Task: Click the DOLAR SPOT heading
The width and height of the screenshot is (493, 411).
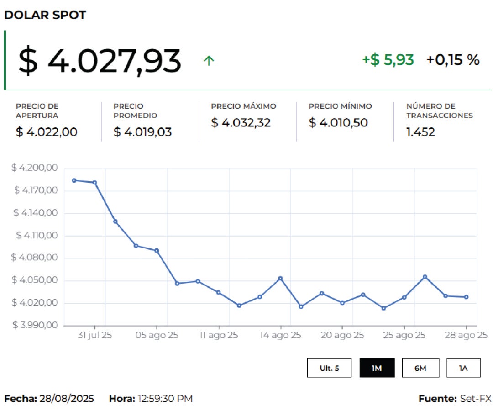Action: (x=45, y=15)
